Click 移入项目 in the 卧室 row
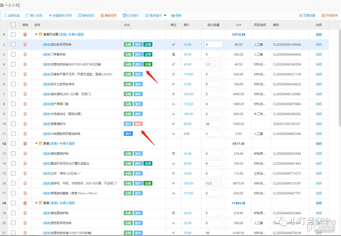The image size is (341, 236). click(x=67, y=144)
